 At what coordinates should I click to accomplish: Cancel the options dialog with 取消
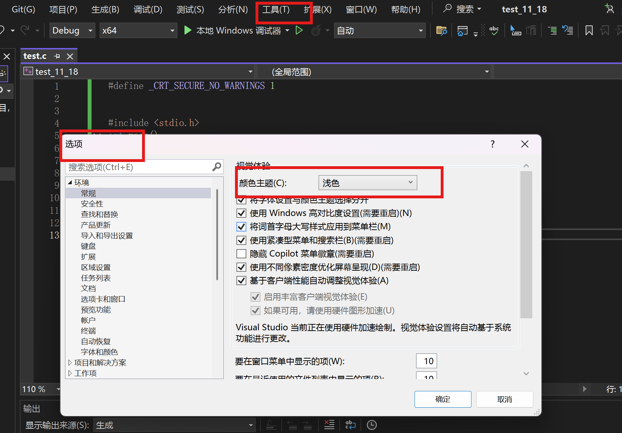tap(504, 399)
